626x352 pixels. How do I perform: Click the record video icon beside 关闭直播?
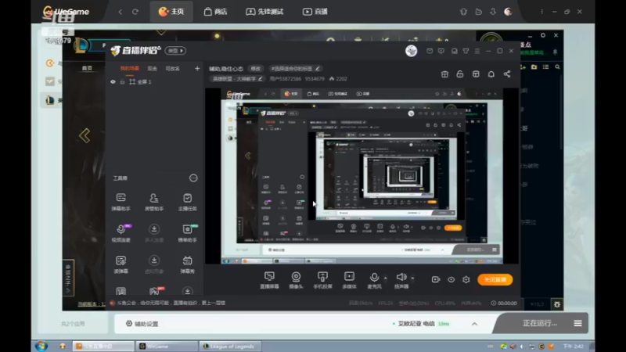pyautogui.click(x=436, y=280)
